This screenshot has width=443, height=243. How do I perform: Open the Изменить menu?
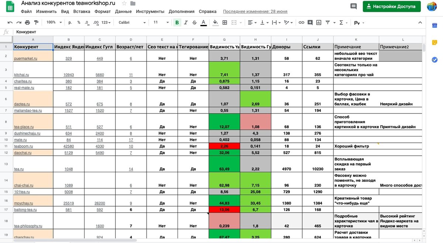pyautogui.click(x=47, y=11)
